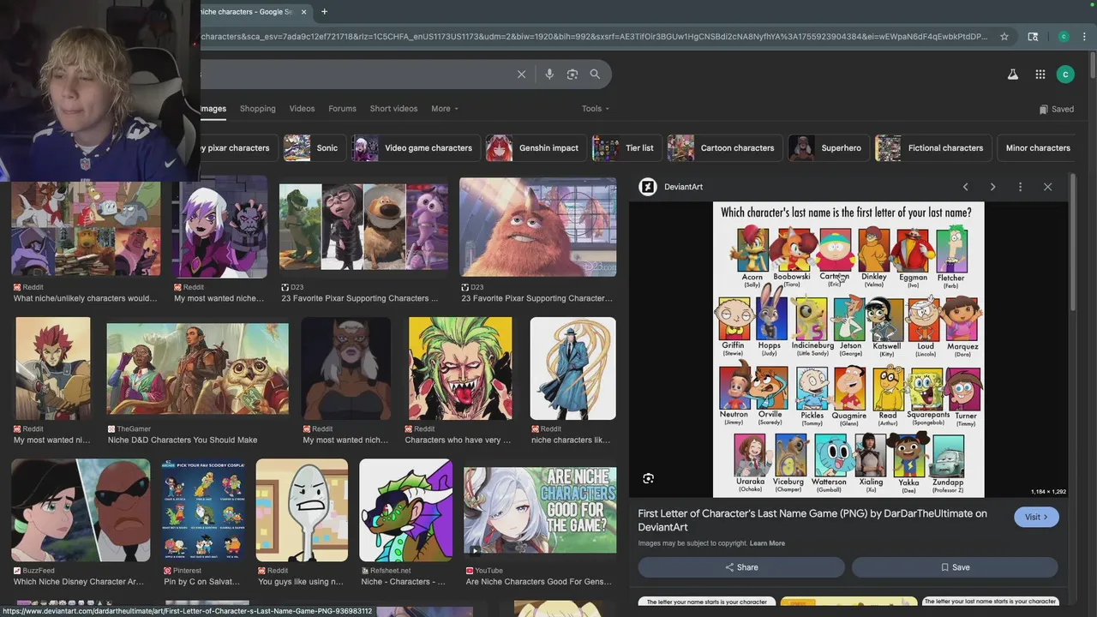Open First Letter of Character's Last Name title link
Screen dimensions: 1097x617
[x=812, y=520]
